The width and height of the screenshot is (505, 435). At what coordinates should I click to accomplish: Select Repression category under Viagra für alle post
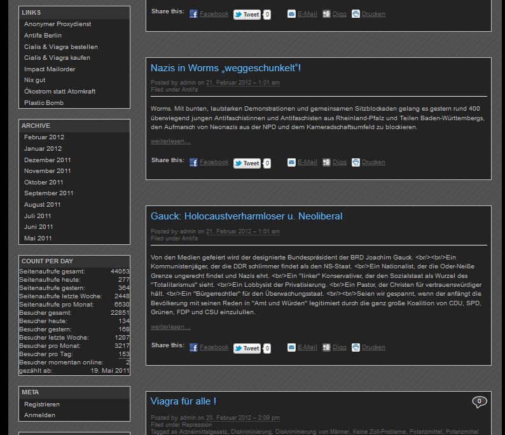tap(197, 425)
